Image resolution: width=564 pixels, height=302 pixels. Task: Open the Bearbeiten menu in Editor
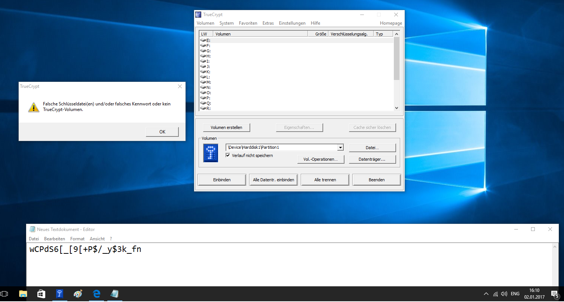click(x=55, y=238)
